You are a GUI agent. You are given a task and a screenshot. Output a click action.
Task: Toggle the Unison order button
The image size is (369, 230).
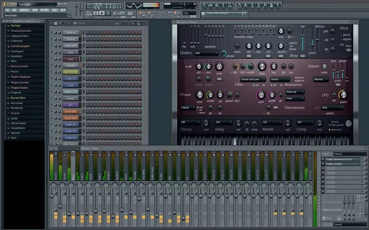click(325, 66)
